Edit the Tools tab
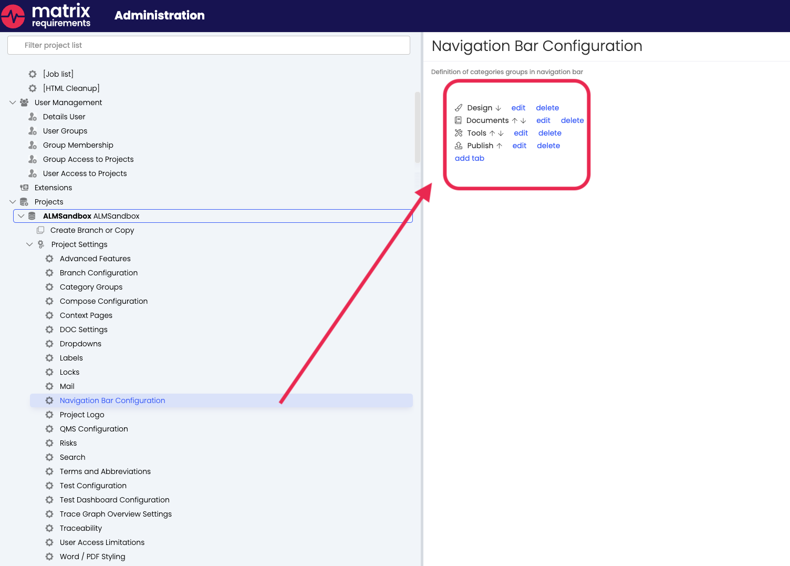 [x=521, y=133]
